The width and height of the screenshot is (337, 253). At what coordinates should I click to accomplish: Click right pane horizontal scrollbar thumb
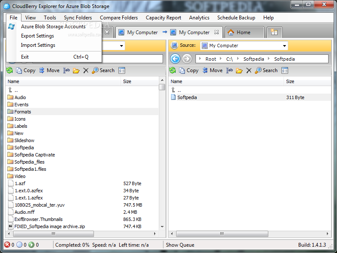tap(222, 234)
